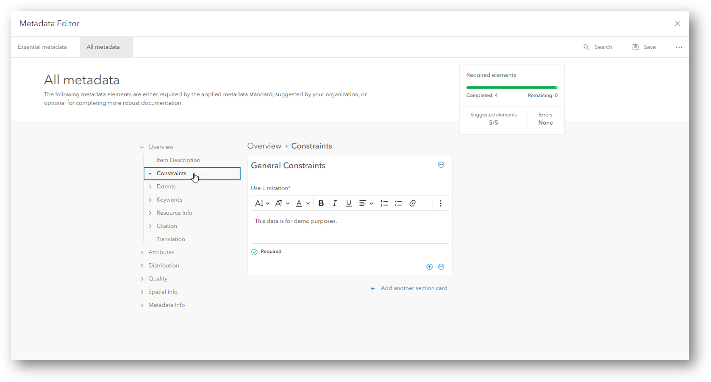Open the Item Description section

pyautogui.click(x=178, y=160)
